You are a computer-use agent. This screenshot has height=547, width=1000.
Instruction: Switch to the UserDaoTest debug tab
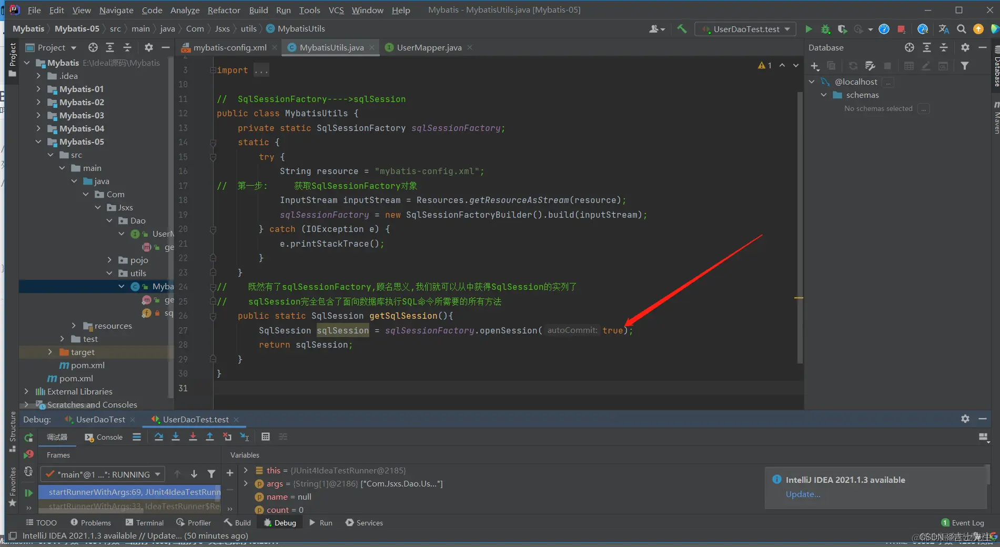click(x=100, y=419)
